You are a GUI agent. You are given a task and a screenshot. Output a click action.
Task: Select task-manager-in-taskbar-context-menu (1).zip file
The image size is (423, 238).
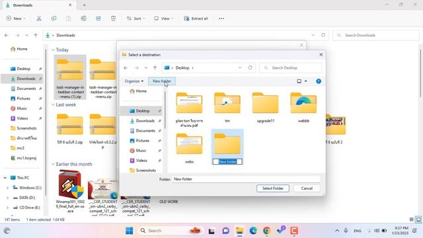click(70, 77)
